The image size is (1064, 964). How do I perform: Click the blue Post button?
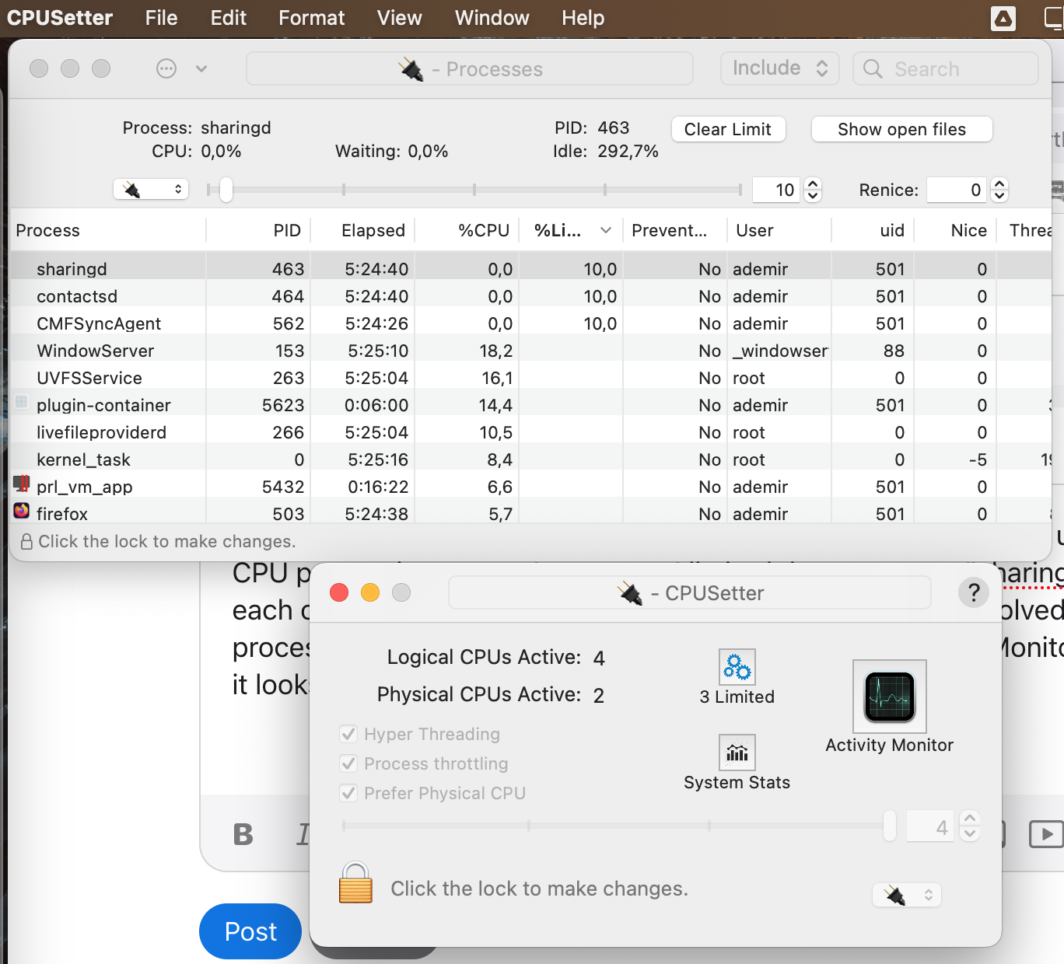pyautogui.click(x=250, y=931)
